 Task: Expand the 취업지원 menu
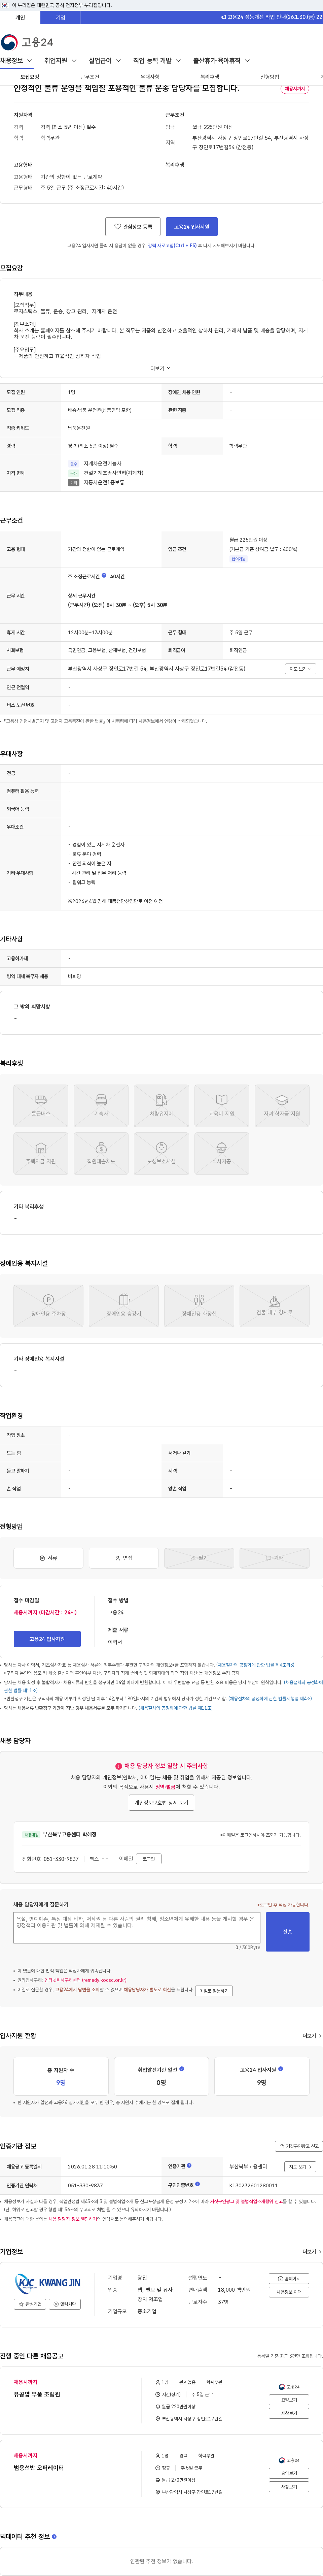click(x=60, y=61)
